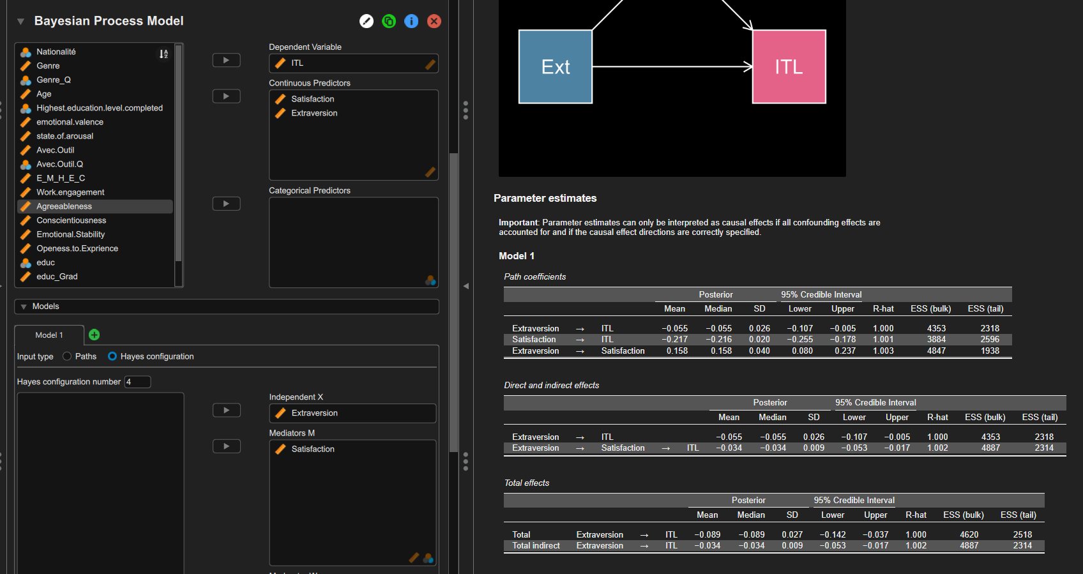Select ITL in Dependent Variable box

(354, 63)
